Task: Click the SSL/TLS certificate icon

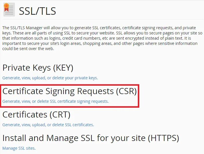Action: pyautogui.click(x=9, y=10)
